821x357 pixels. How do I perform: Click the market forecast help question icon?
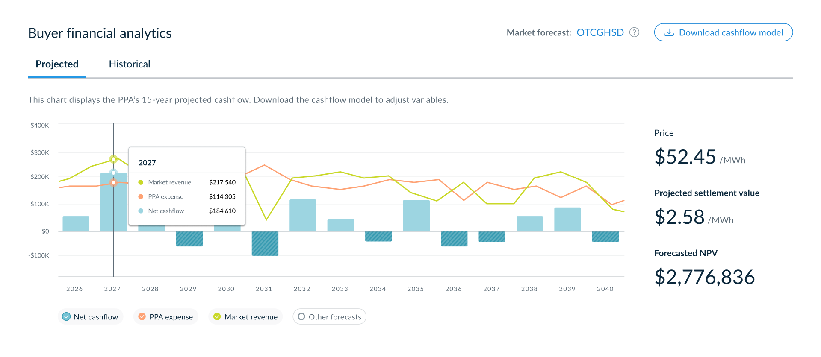(635, 32)
